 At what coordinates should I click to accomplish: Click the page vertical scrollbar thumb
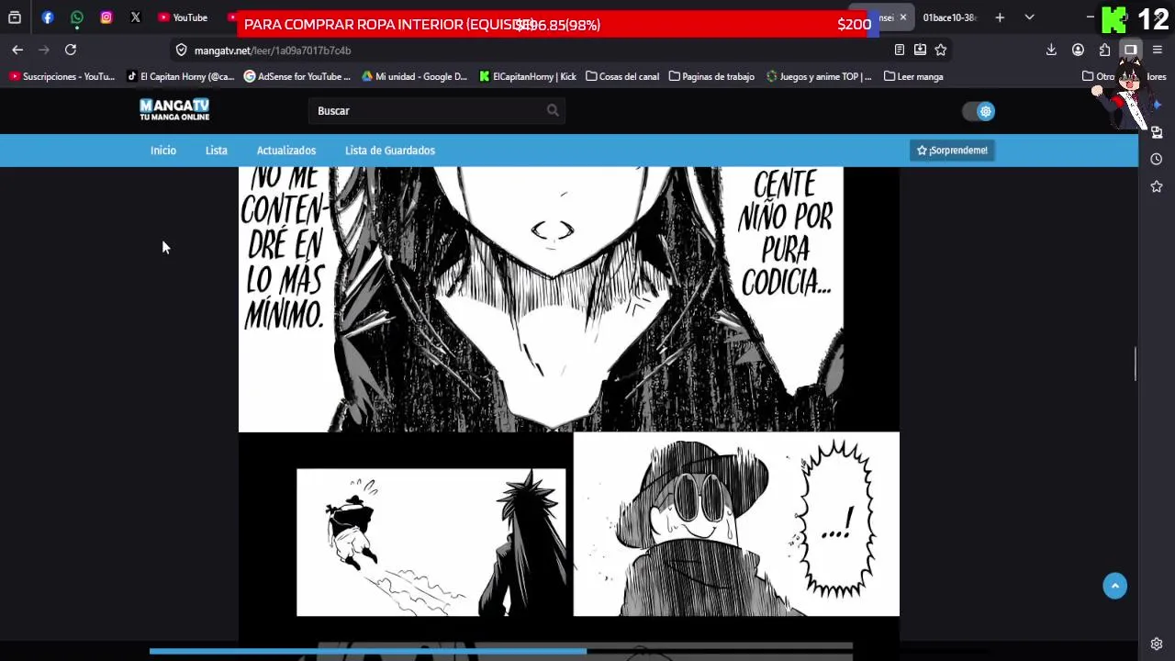pyautogui.click(x=1136, y=364)
